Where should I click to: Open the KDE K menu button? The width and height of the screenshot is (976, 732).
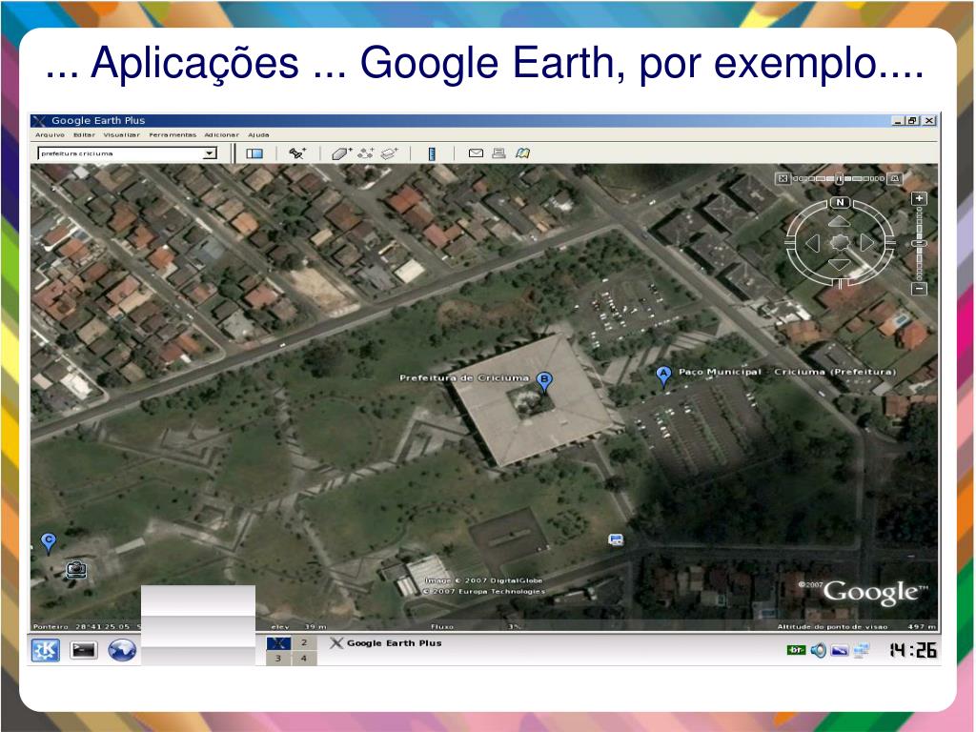tap(46, 650)
